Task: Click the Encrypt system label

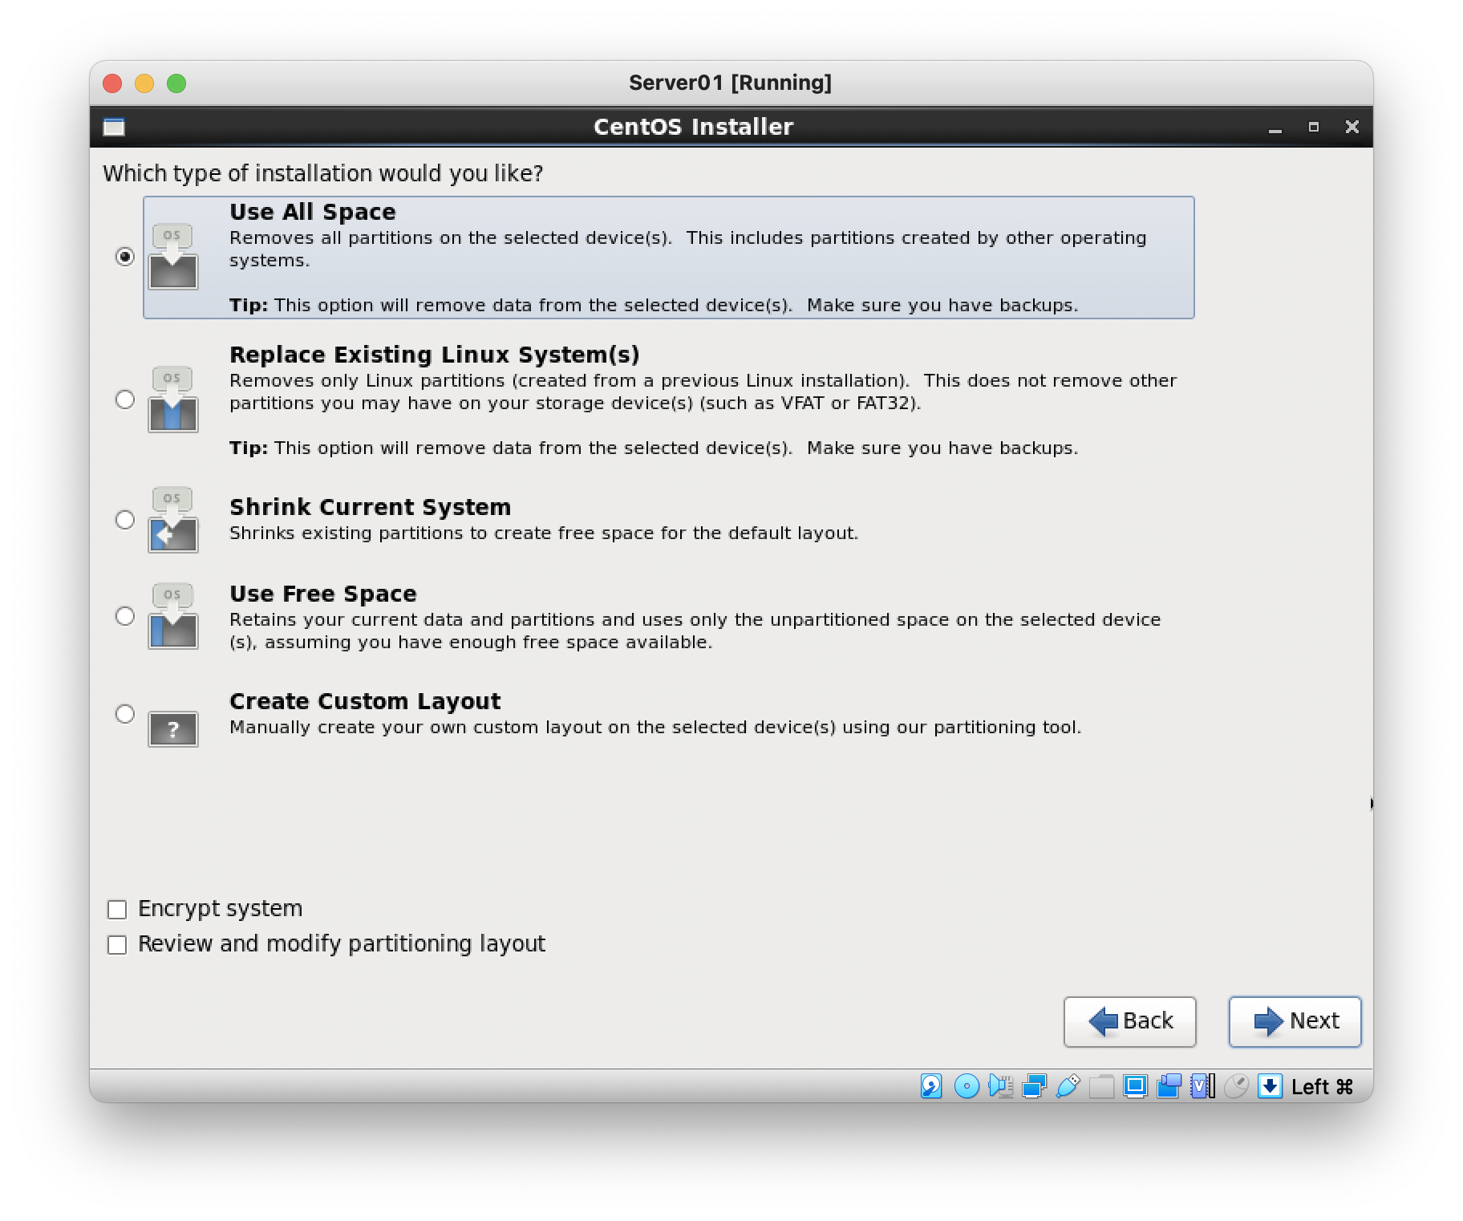Action: tap(221, 909)
